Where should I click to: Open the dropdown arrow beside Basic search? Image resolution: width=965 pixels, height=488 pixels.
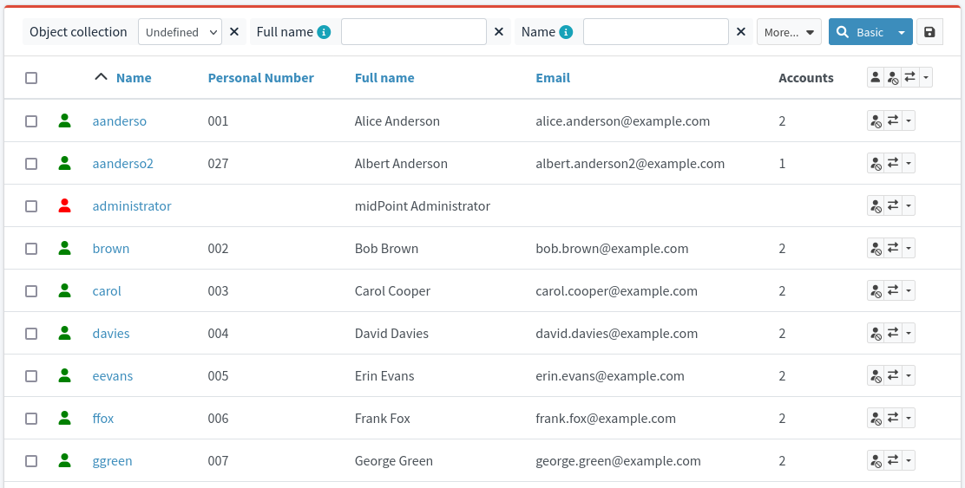(902, 32)
